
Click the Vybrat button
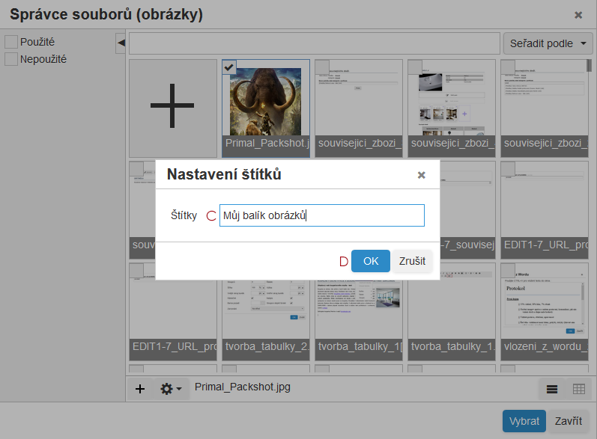point(524,421)
